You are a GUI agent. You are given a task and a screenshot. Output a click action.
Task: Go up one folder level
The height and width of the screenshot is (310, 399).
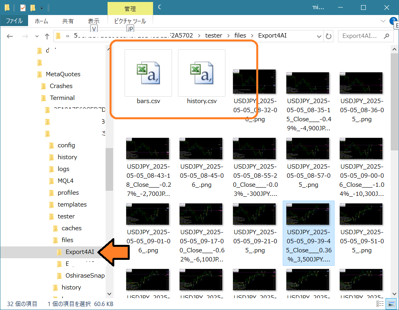[x=47, y=36]
